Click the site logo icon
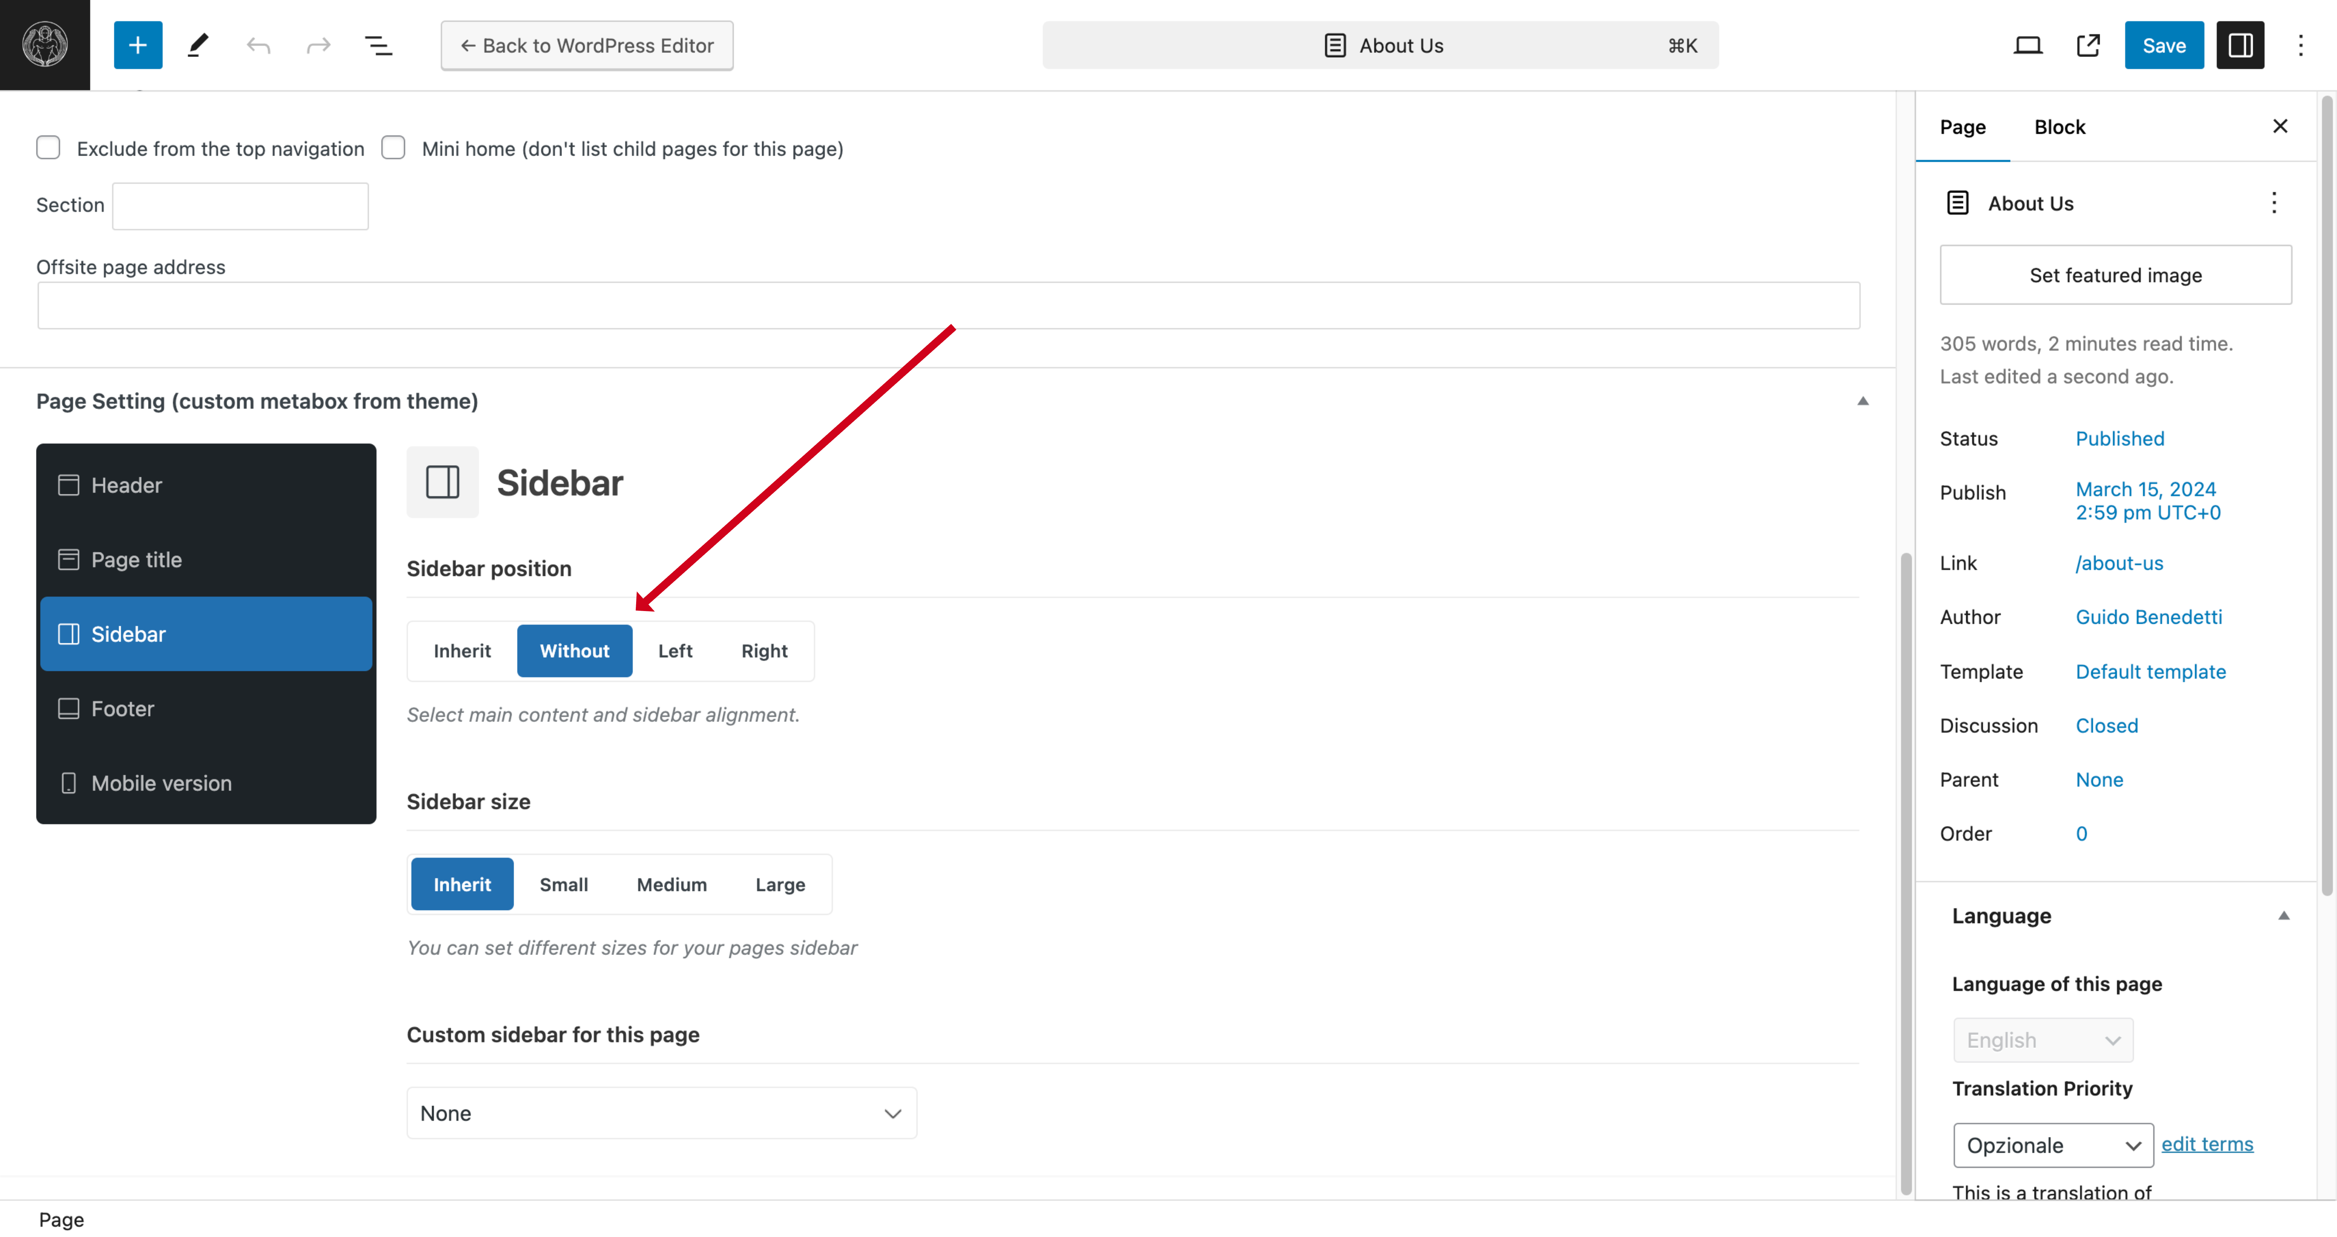Image resolution: width=2337 pixels, height=1237 pixels. pos(44,44)
